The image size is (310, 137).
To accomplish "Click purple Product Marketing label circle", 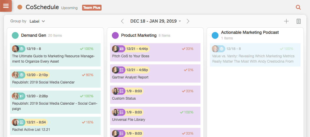I will 115,36.
